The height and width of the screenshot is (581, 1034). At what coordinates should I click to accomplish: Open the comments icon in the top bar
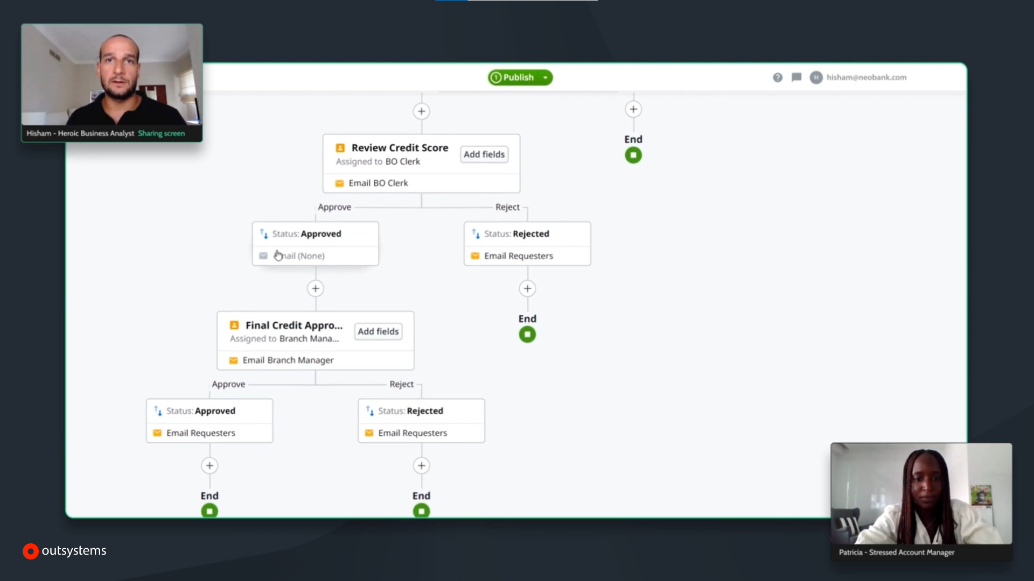tap(797, 77)
